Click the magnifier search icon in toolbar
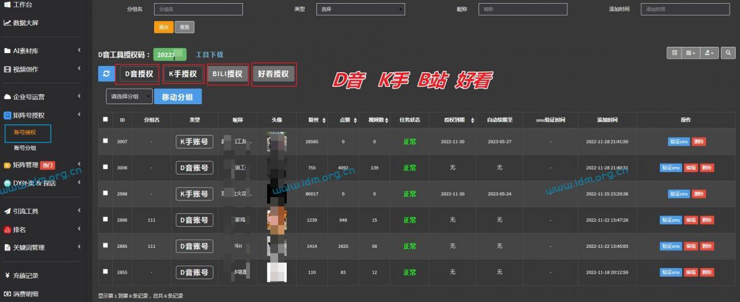740x302 pixels. click(728, 54)
